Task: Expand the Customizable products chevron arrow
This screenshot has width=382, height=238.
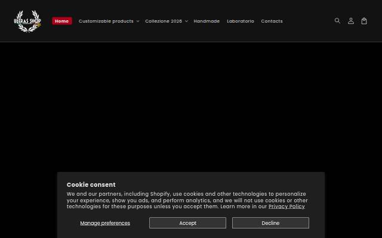Action: tap(138, 21)
